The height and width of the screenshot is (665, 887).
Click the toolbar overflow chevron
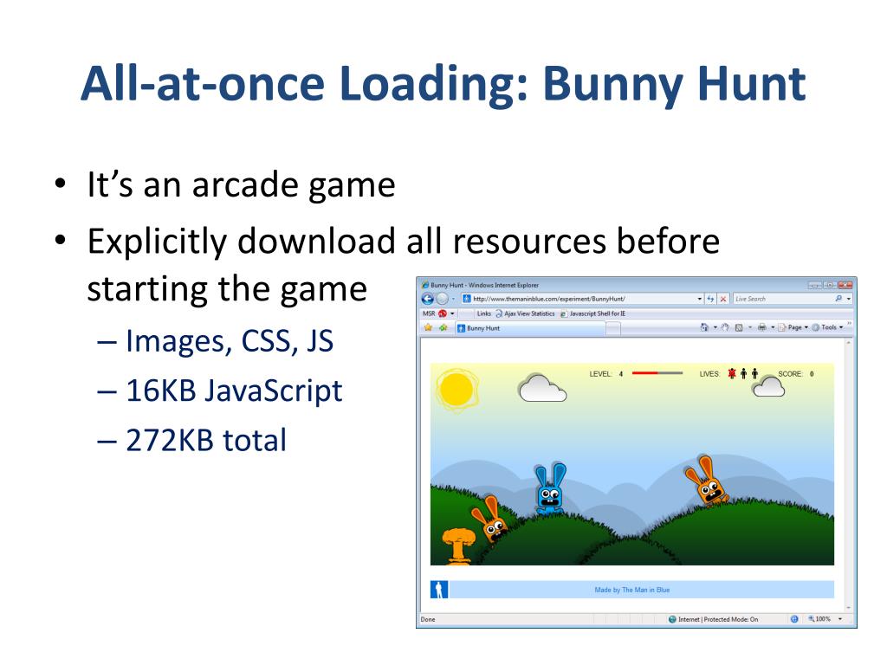(849, 324)
